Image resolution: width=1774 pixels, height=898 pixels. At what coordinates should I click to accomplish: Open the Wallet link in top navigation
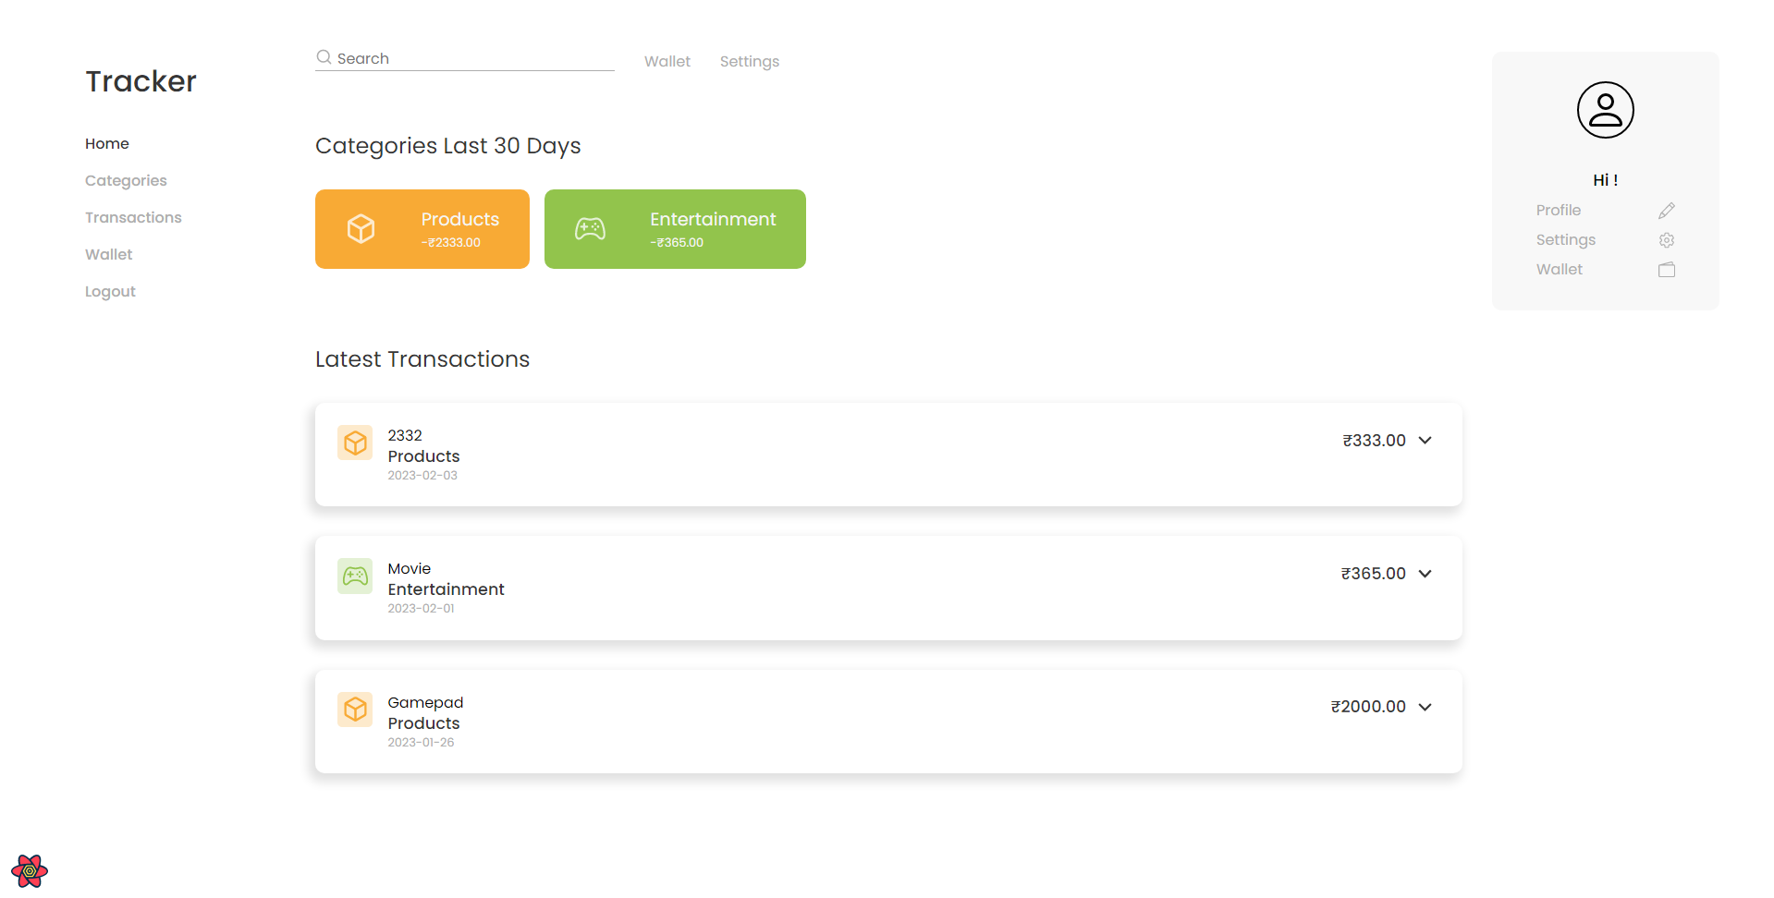point(667,61)
